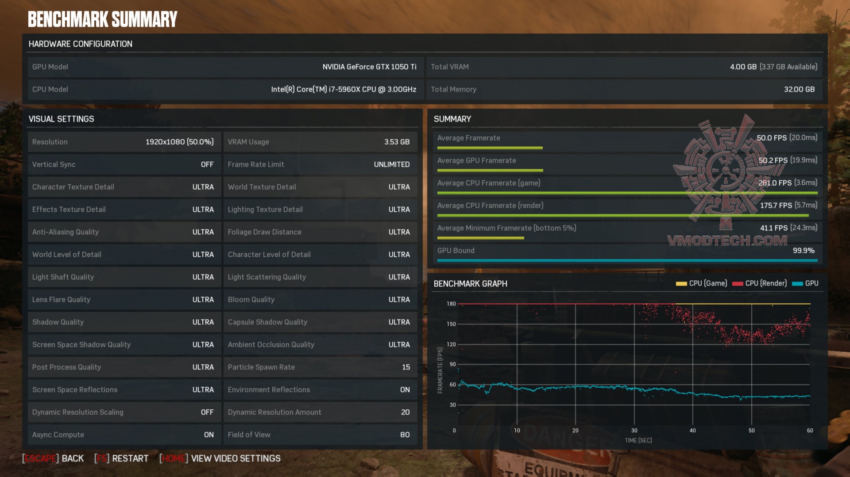Click the Bloom Quality label
Viewport: 850px width, 477px height.
(251, 300)
